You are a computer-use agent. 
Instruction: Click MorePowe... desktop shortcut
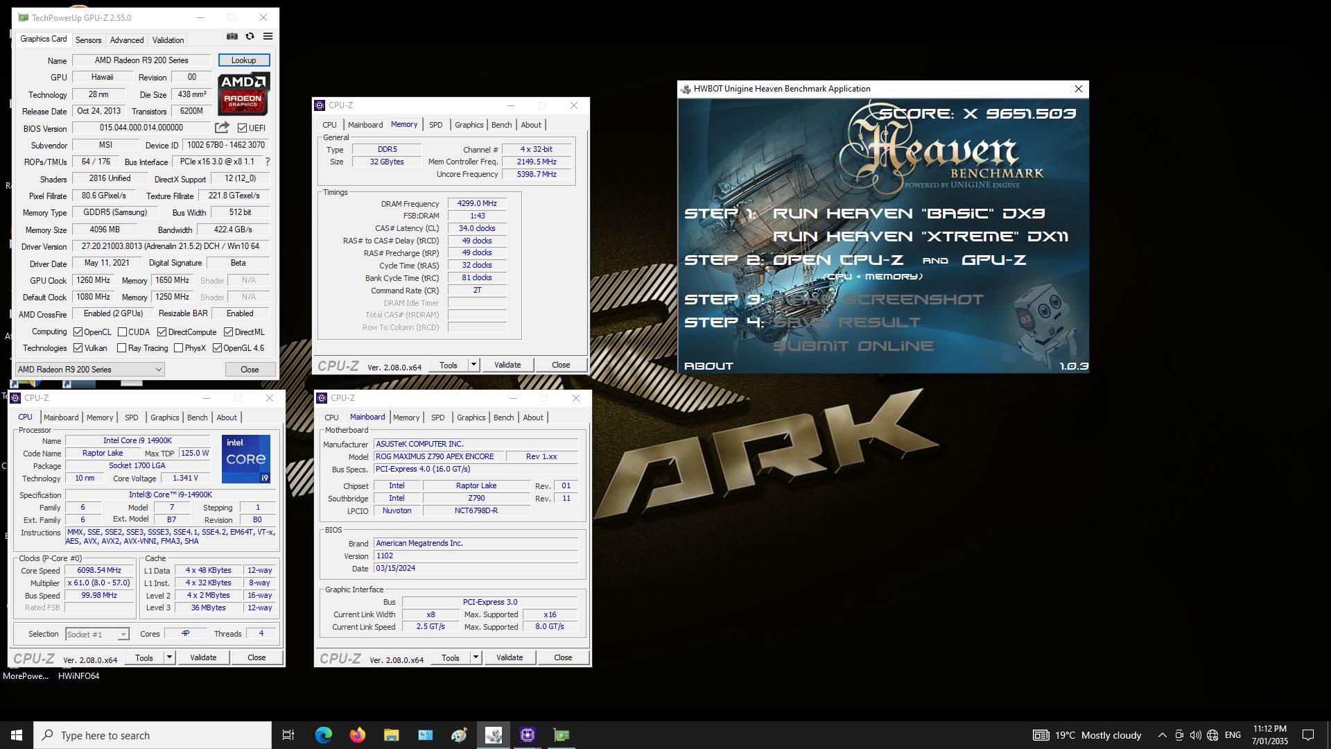click(26, 675)
